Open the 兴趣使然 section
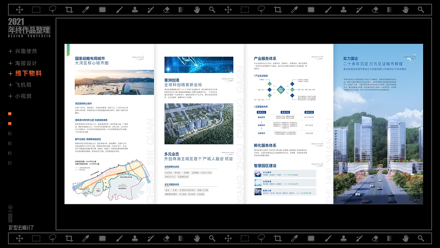The height and width of the screenshot is (248, 440). pos(26,51)
